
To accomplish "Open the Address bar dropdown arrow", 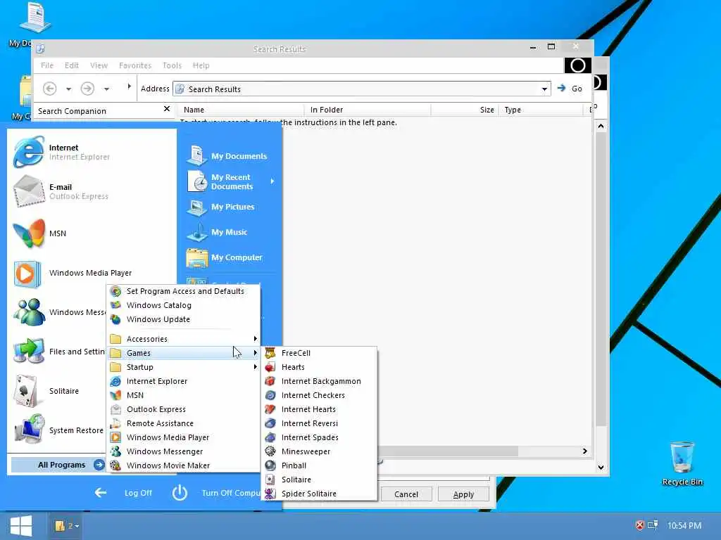I will pyautogui.click(x=544, y=89).
